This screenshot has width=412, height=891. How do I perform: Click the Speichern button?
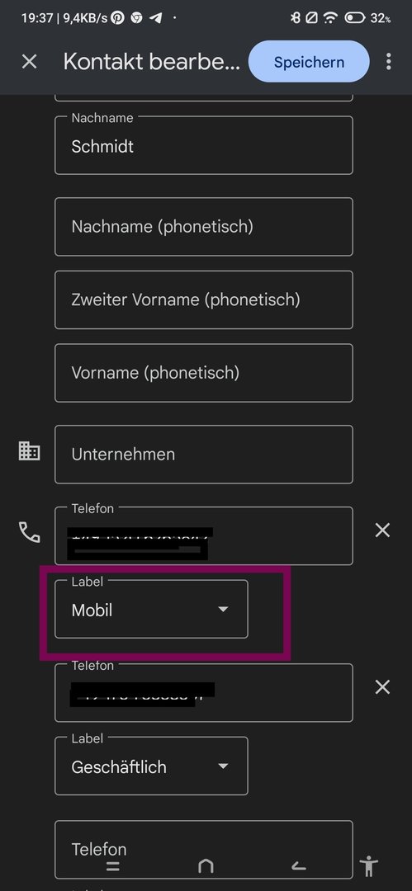pyautogui.click(x=309, y=62)
